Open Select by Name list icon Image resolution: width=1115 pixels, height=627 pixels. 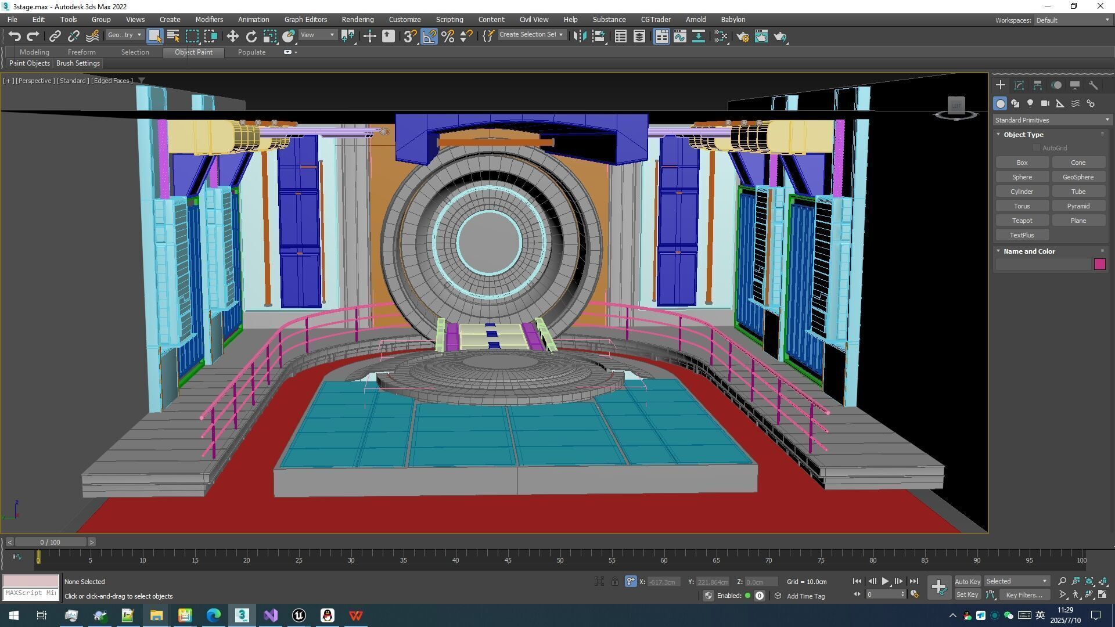click(x=173, y=36)
